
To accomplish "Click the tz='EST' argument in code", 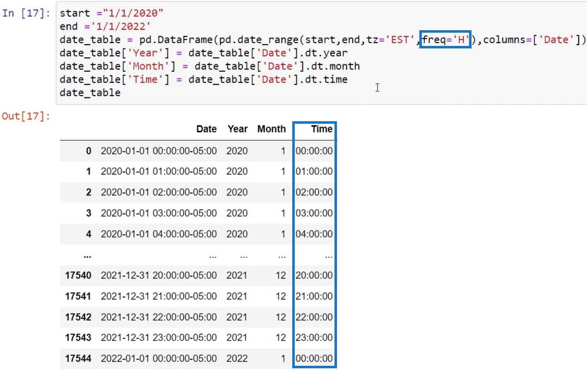I will tap(391, 39).
